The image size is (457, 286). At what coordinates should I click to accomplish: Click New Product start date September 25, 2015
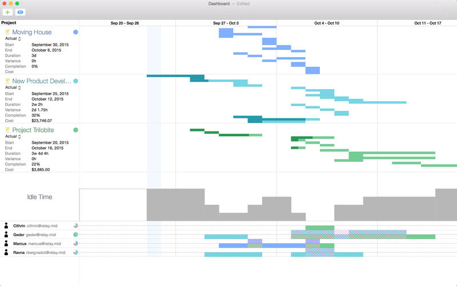click(50, 94)
